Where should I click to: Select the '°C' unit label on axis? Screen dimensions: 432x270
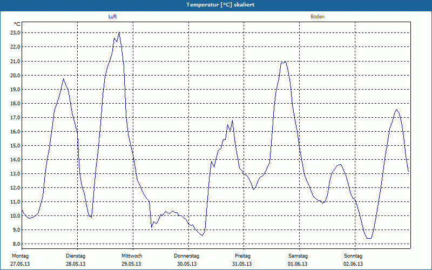tap(17, 24)
